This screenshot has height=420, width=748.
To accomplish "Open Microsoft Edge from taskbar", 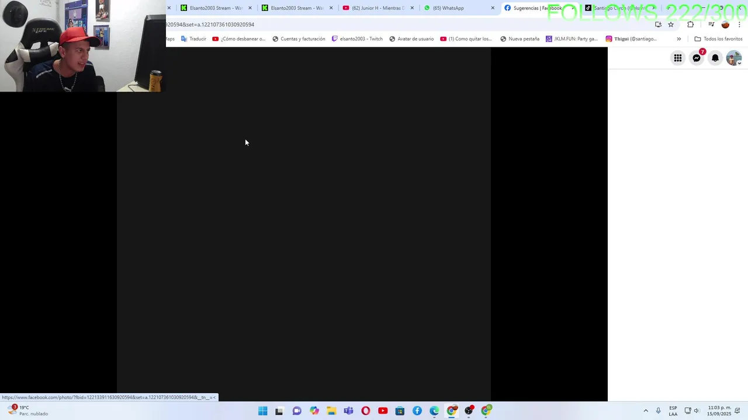I will 434,411.
